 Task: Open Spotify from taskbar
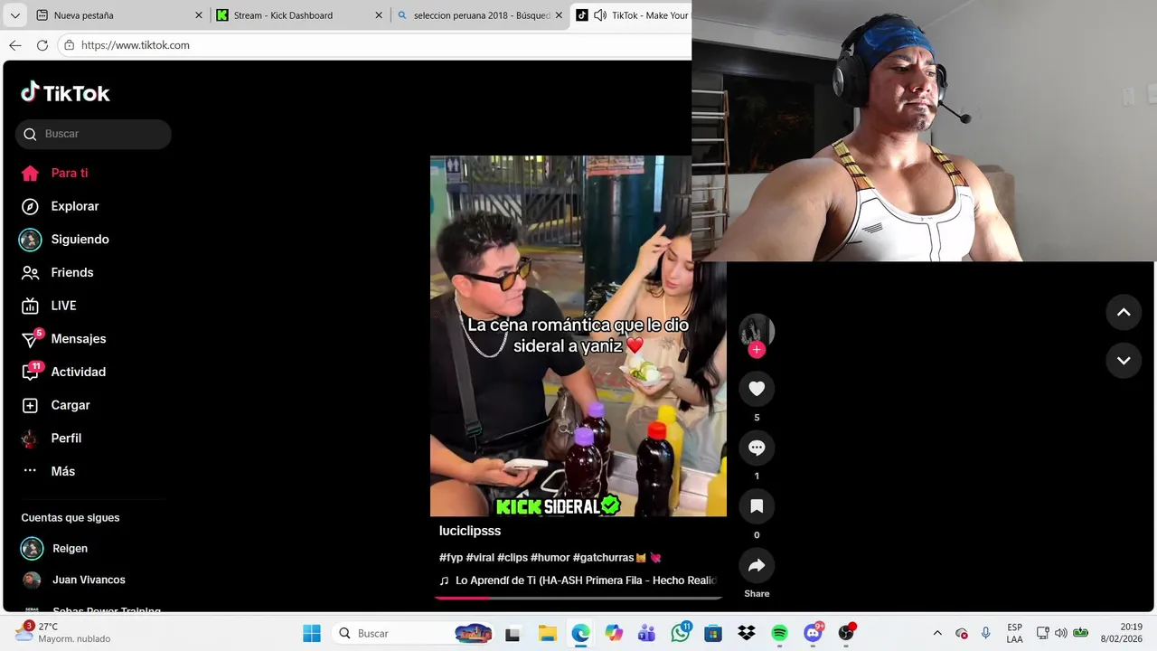click(x=780, y=633)
